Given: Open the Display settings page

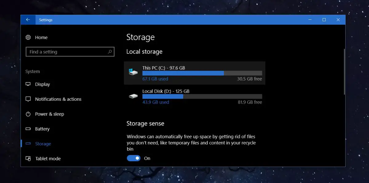Looking at the screenshot, I should point(42,84).
